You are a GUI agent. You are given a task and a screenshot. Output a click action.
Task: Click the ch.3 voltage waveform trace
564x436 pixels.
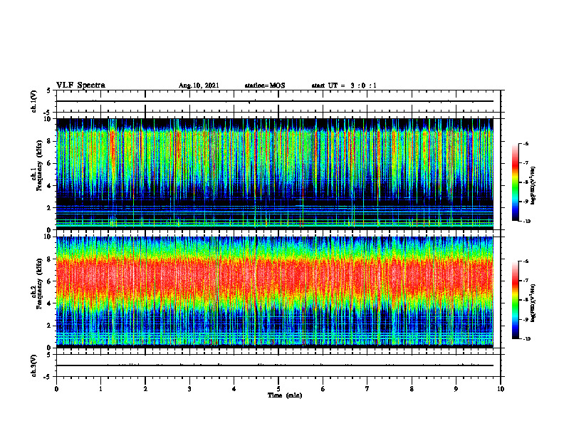click(x=275, y=365)
